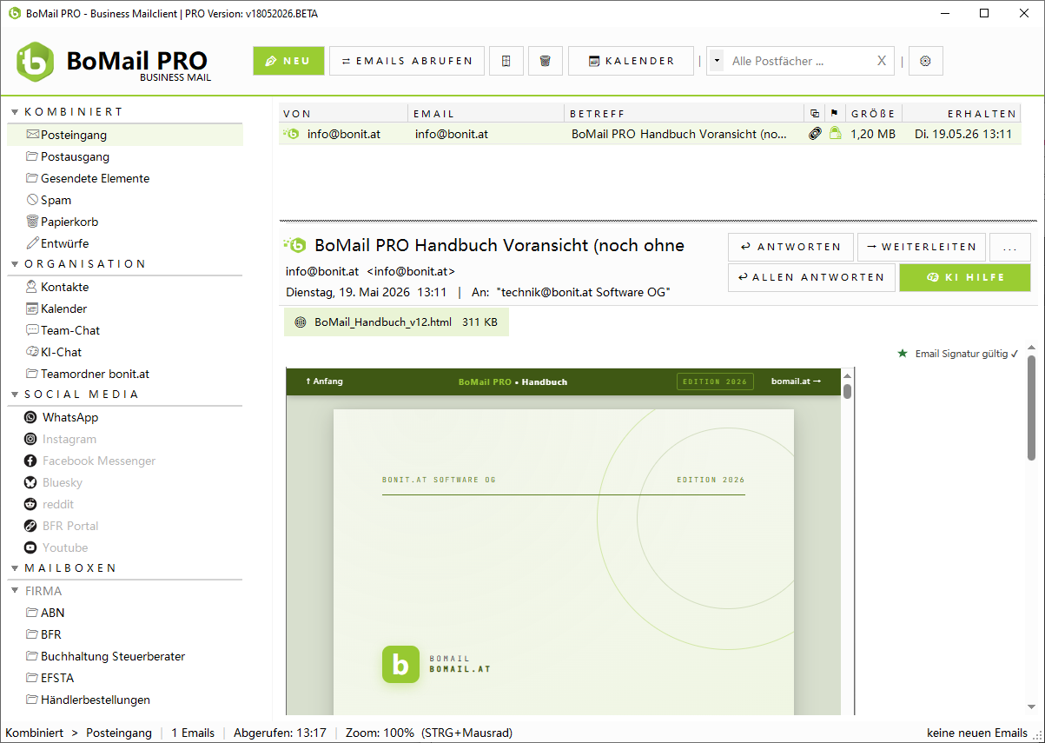Click the green lock icon in email row
This screenshot has height=743, width=1045.
835,134
